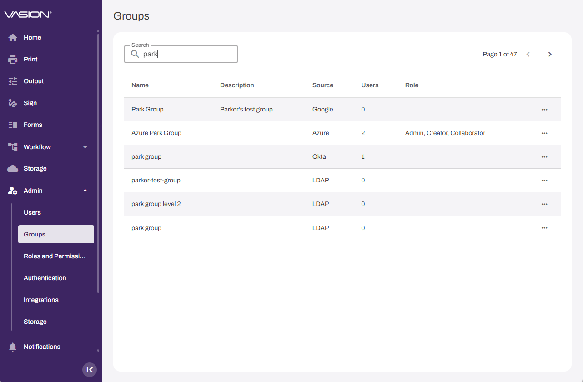Click the Description column header
The width and height of the screenshot is (583, 382).
(237, 85)
